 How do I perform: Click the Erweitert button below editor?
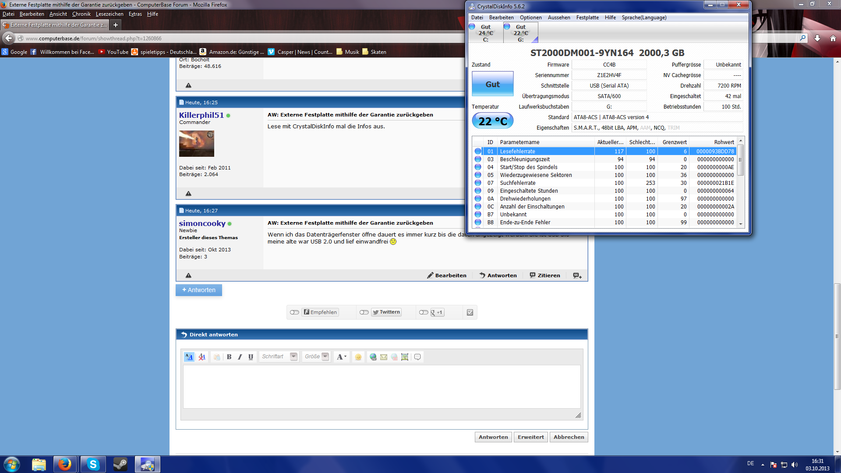(x=530, y=437)
